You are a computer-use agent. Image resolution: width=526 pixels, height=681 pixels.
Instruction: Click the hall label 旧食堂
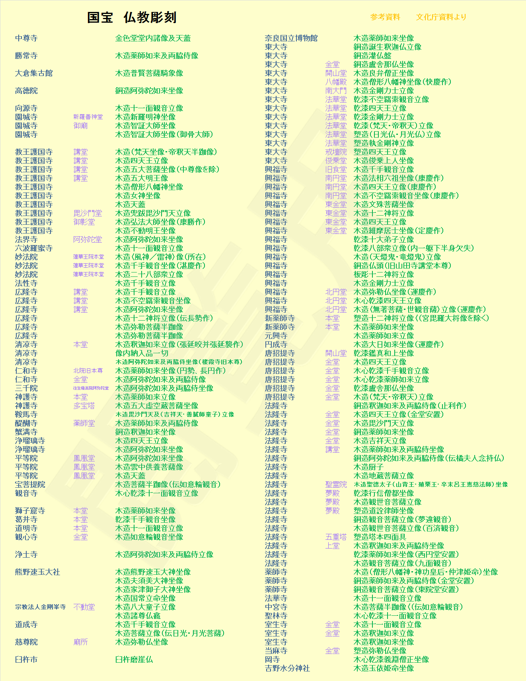click(336, 169)
